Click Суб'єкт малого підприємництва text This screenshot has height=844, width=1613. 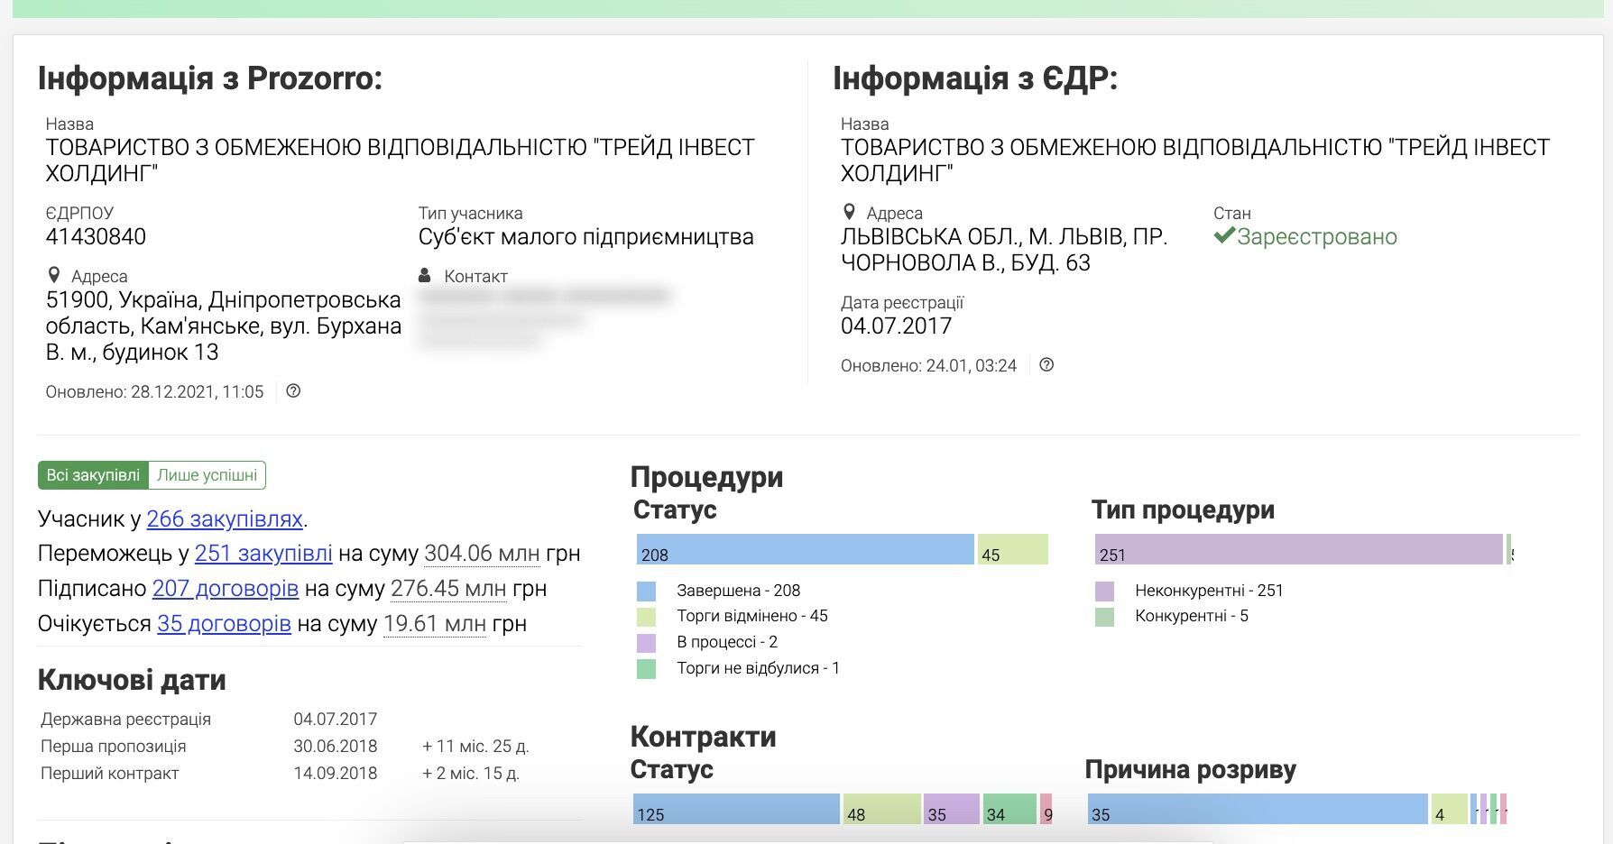[585, 236]
